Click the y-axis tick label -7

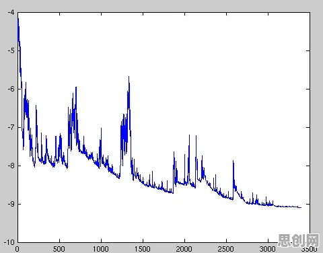click(x=11, y=127)
